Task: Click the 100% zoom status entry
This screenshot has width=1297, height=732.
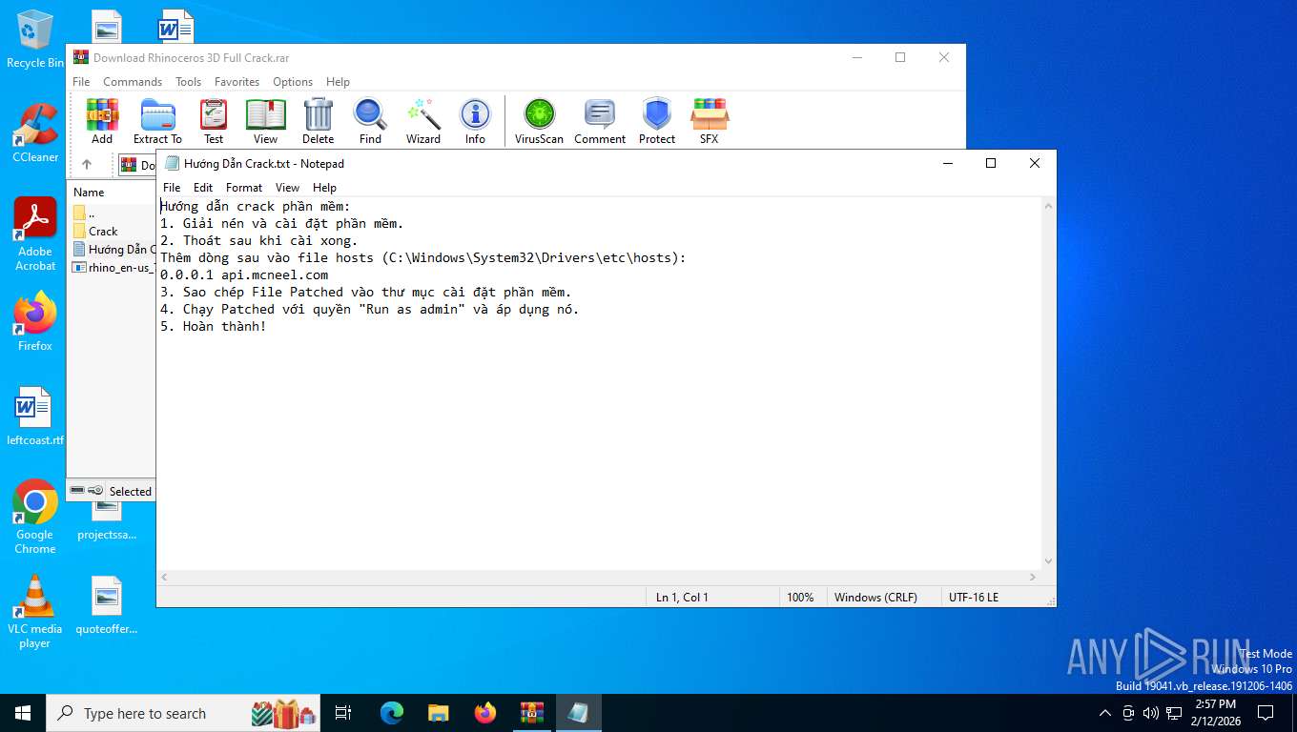Action: pos(800,597)
